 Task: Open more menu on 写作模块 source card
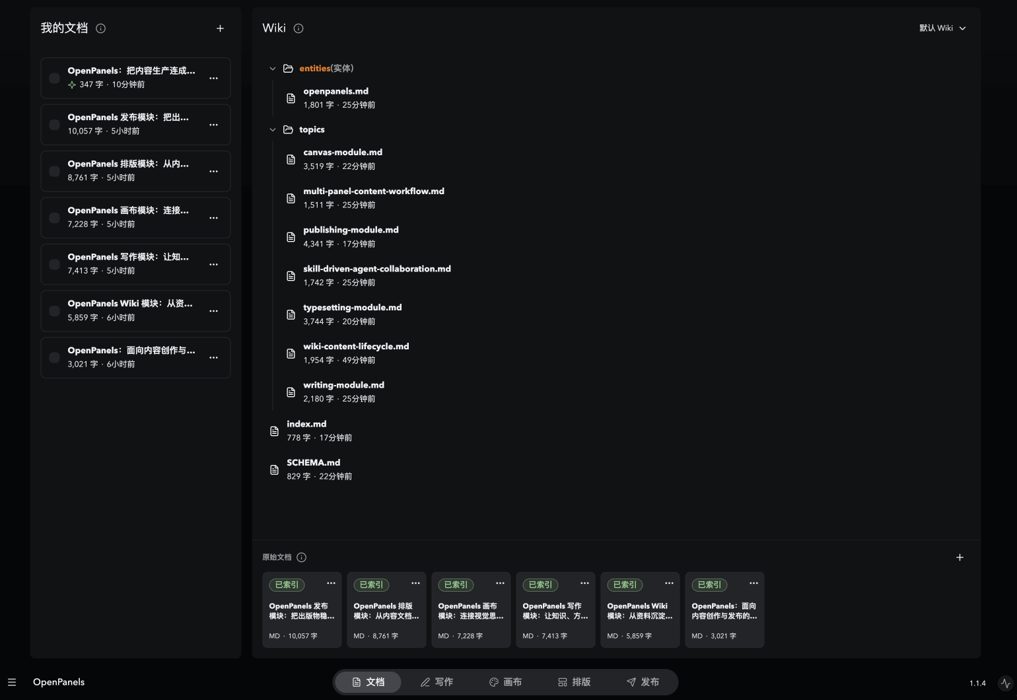(x=584, y=583)
